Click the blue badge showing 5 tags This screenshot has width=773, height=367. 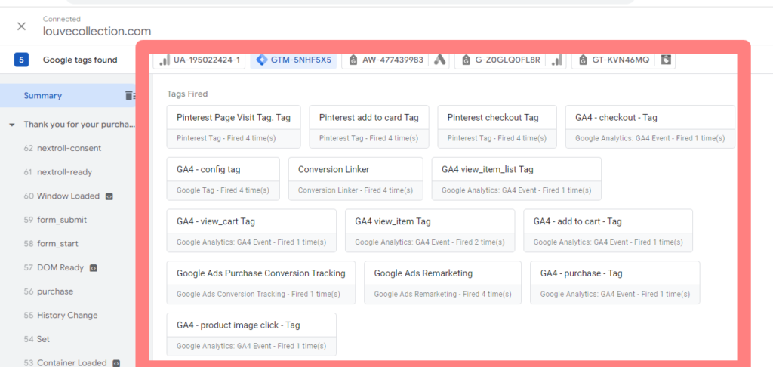[x=22, y=60]
